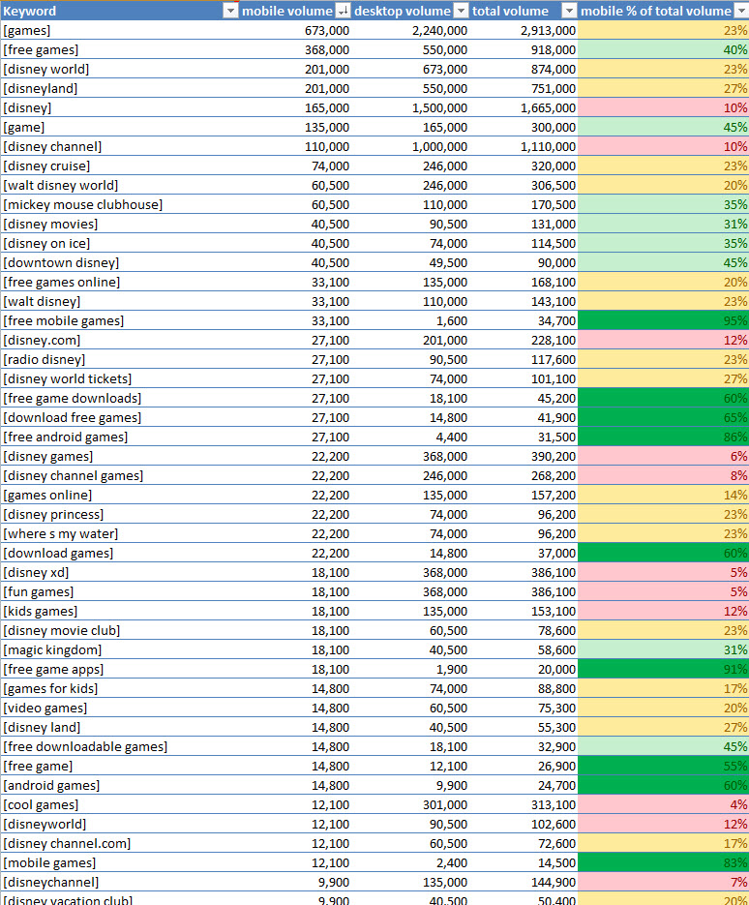The image size is (749, 905).
Task: Select the [free mobile games] keyword cell
Action: click(x=119, y=320)
